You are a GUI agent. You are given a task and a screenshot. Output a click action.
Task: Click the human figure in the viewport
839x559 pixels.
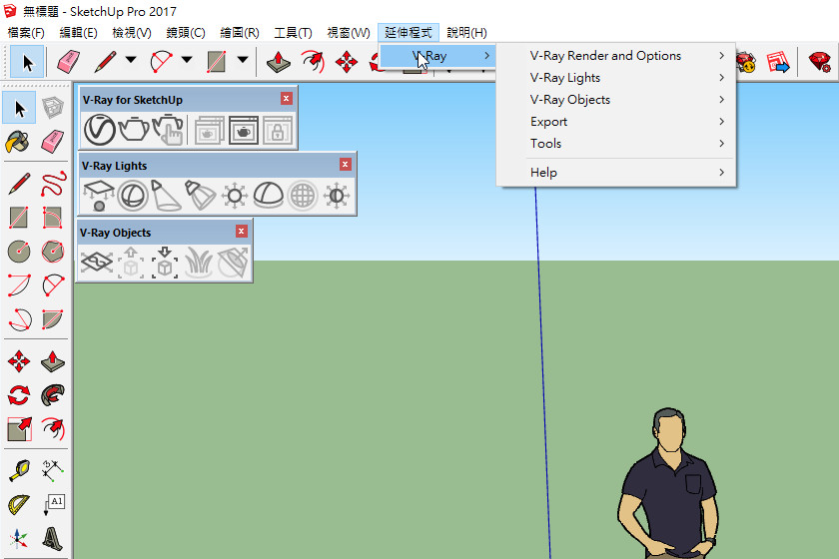669,484
